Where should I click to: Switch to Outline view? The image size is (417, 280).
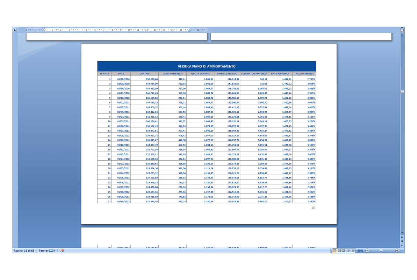point(348,251)
